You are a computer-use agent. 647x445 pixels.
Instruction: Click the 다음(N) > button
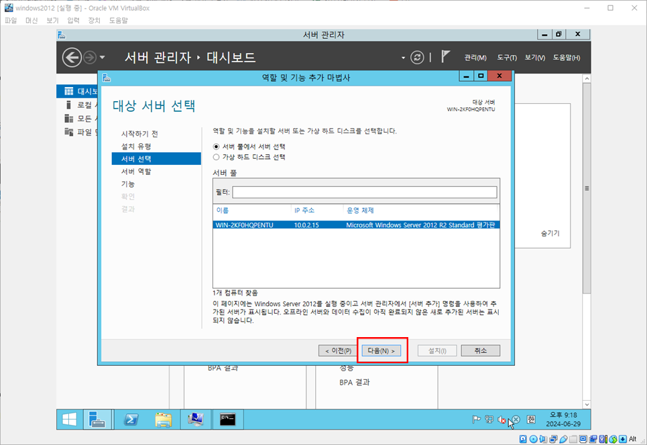381,351
